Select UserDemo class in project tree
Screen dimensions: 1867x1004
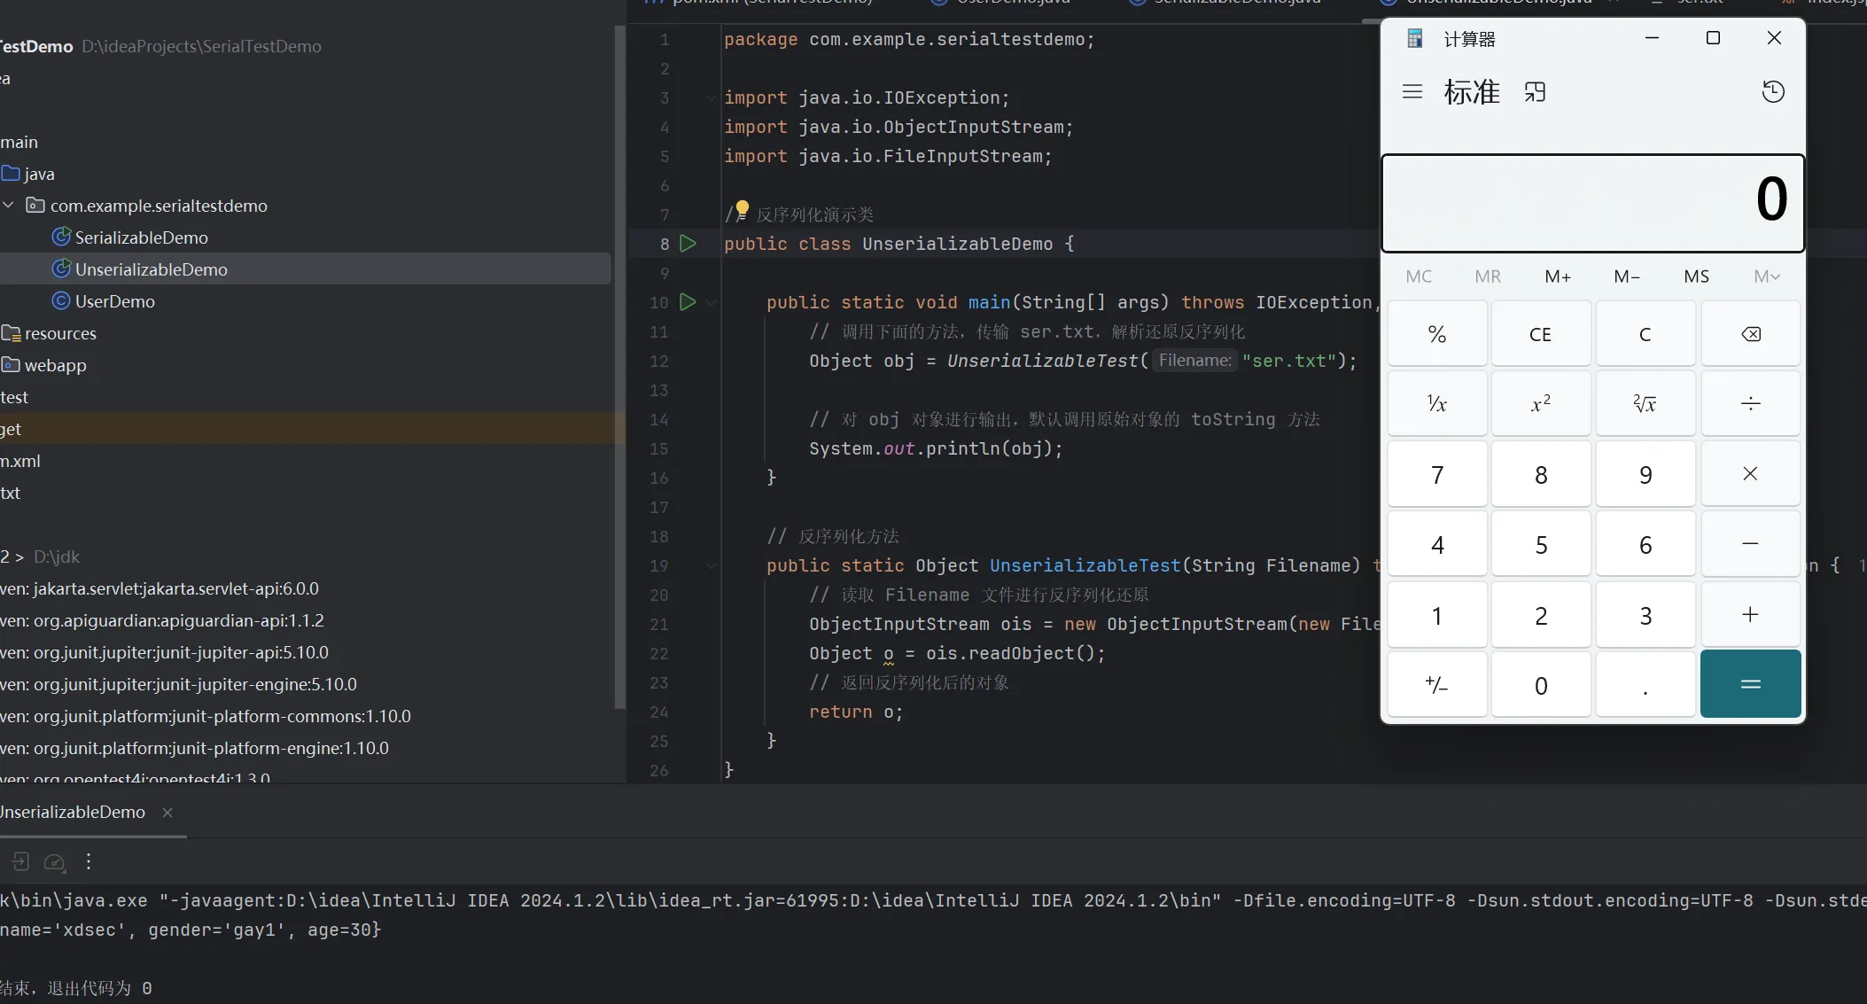point(114,301)
